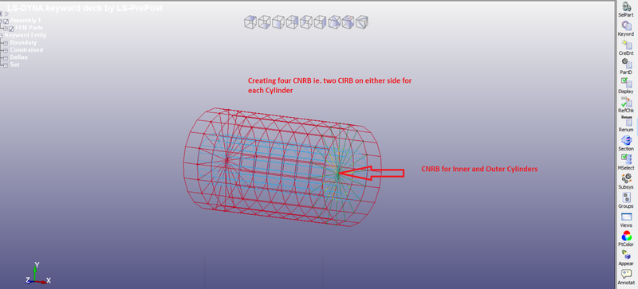Screen dimensions: 638x289
Task: Select the Define tree label
Action: pos(19,57)
